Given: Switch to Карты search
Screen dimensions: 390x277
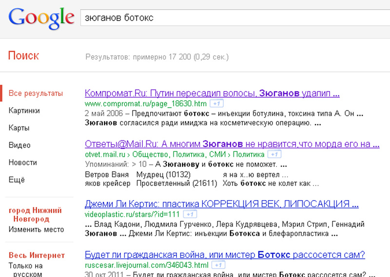Looking at the screenshot, I should pos(19,128).
